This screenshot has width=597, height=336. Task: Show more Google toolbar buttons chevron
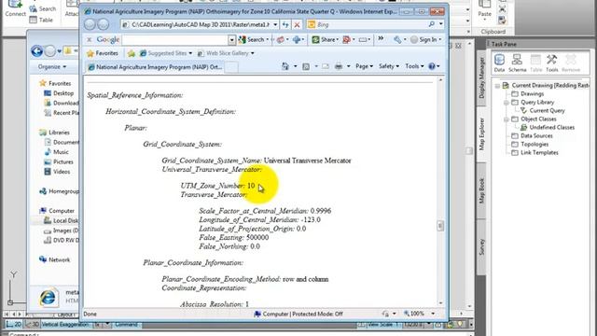[x=381, y=39]
